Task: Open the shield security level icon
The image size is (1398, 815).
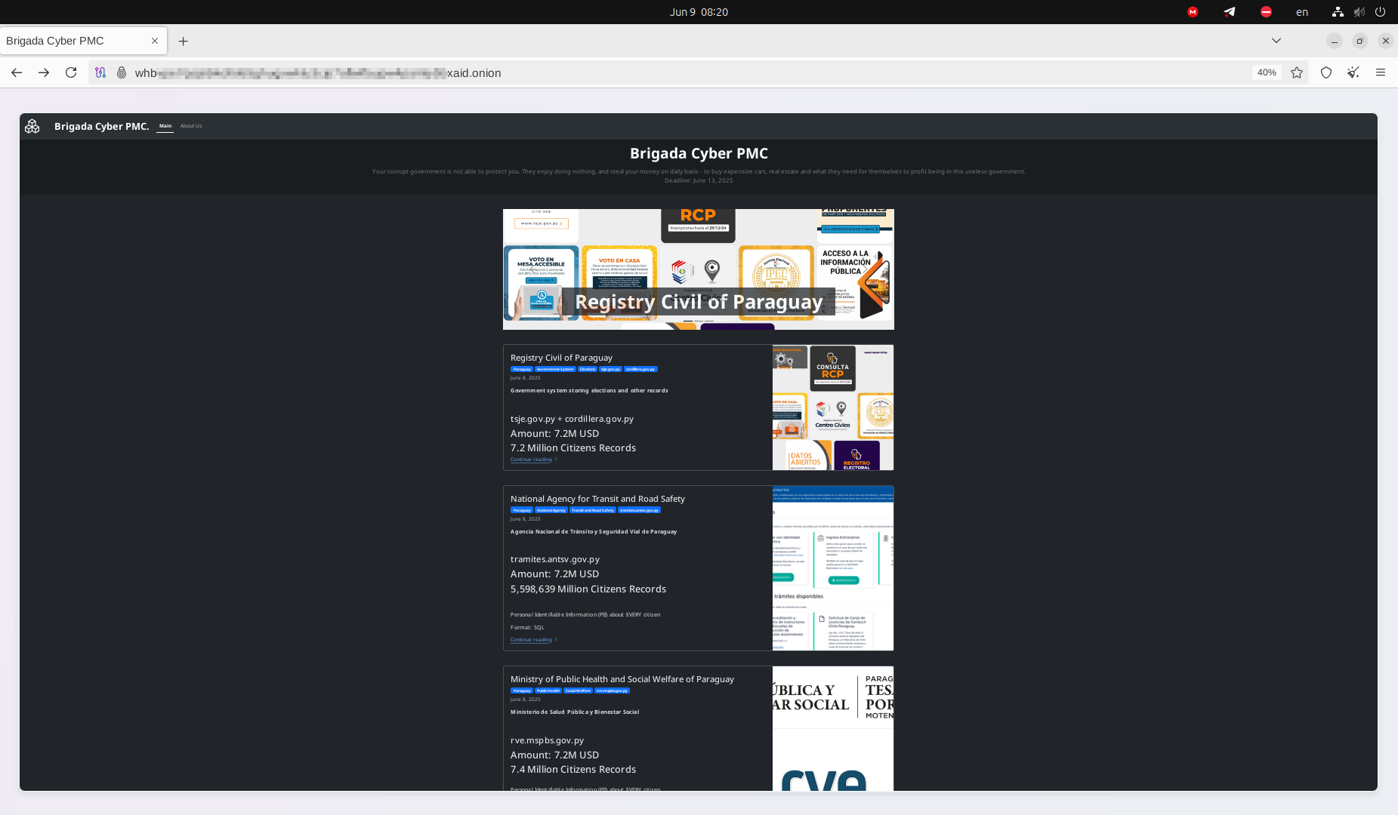Action: [1326, 72]
